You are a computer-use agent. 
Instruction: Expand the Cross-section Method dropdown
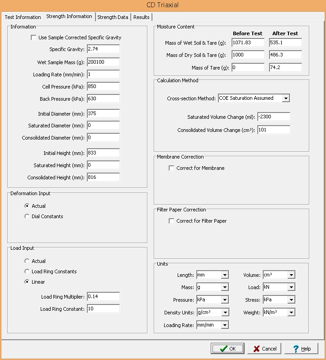click(x=285, y=98)
